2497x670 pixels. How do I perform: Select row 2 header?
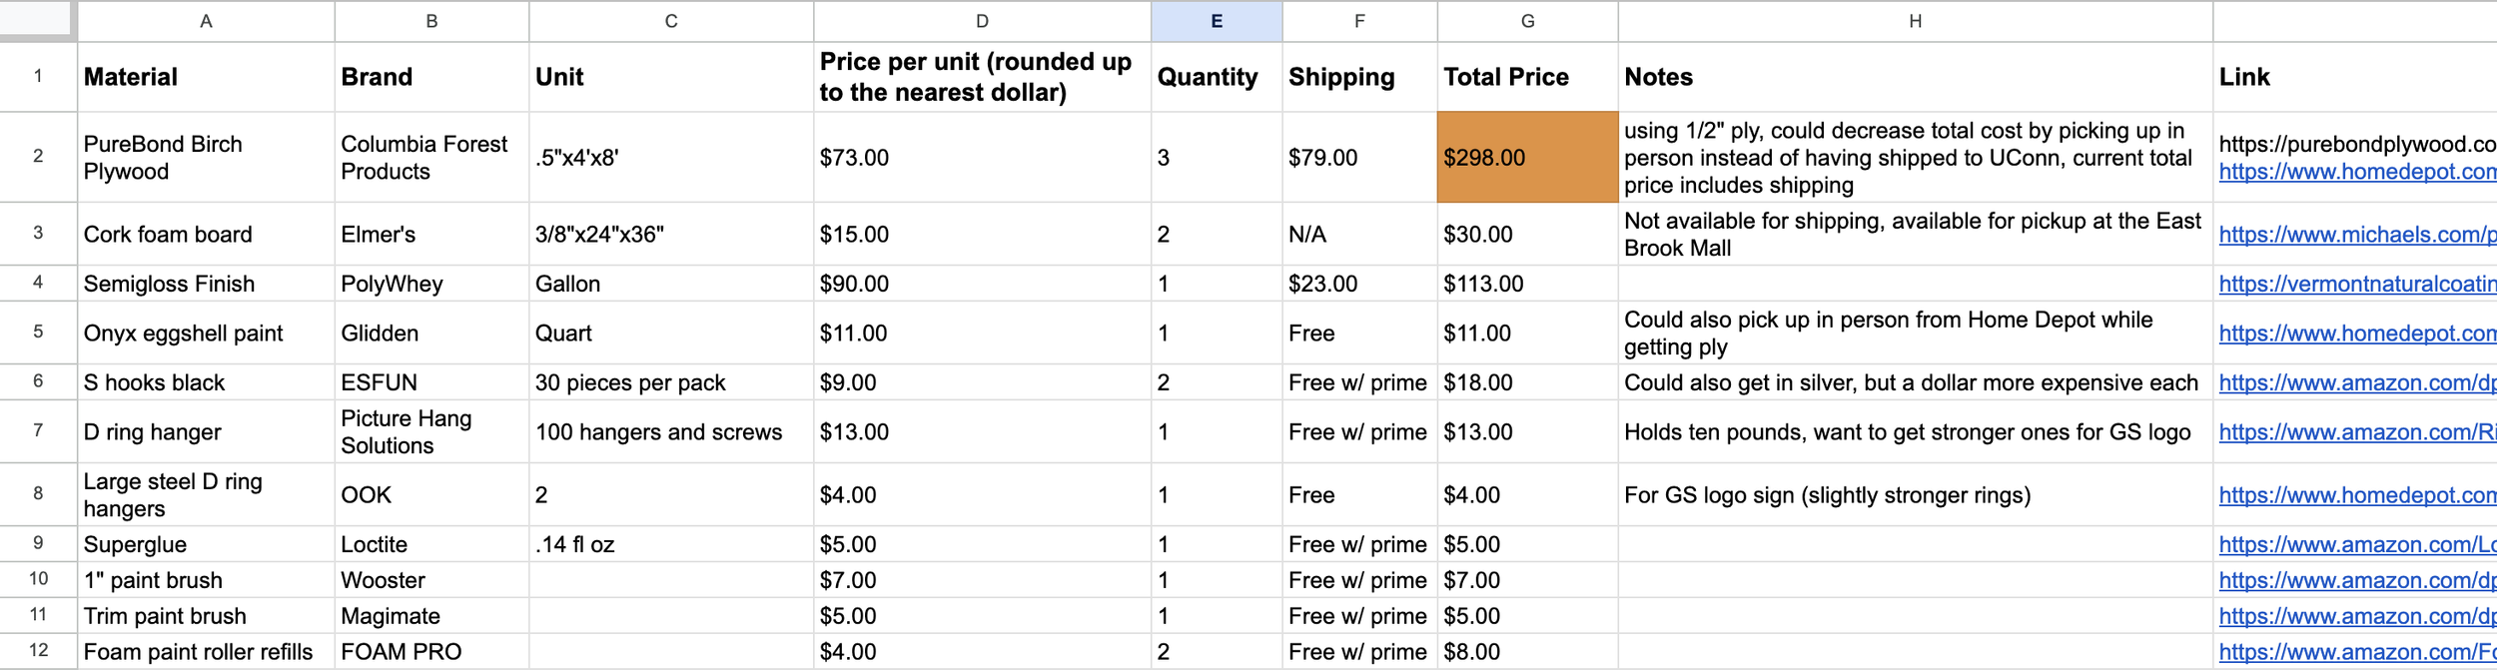coord(38,157)
